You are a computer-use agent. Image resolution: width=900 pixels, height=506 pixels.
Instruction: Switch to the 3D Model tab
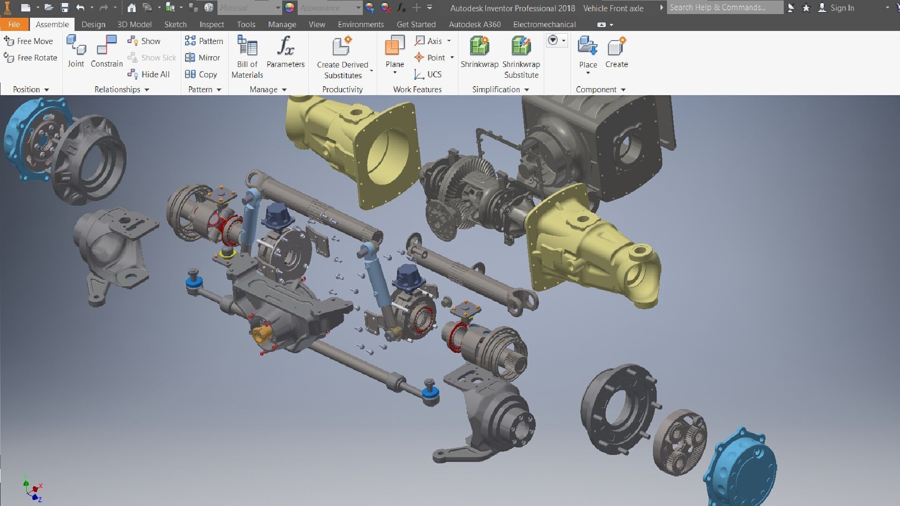(135, 24)
